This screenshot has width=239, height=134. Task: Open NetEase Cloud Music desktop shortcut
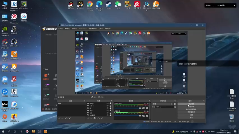pyautogui.click(x=137, y=5)
